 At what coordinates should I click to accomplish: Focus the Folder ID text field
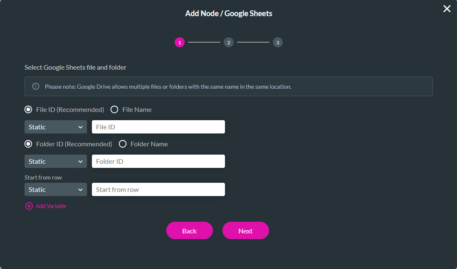tap(158, 161)
